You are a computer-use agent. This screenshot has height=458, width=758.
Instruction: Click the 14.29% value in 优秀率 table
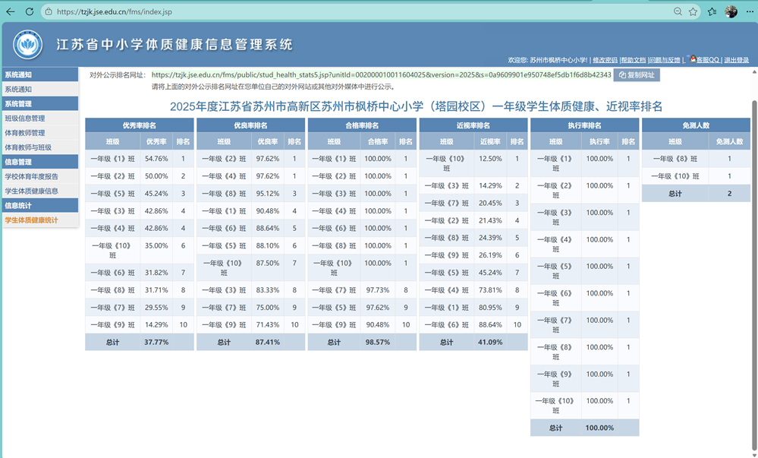(x=156, y=324)
